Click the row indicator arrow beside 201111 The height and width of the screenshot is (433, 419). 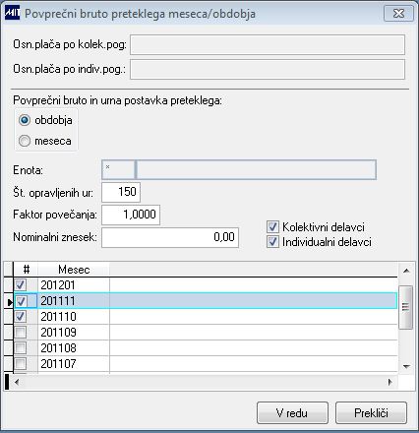click(x=10, y=301)
